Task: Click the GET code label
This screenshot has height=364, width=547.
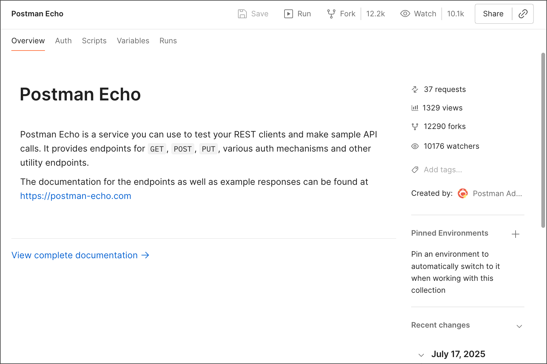Action: point(157,149)
